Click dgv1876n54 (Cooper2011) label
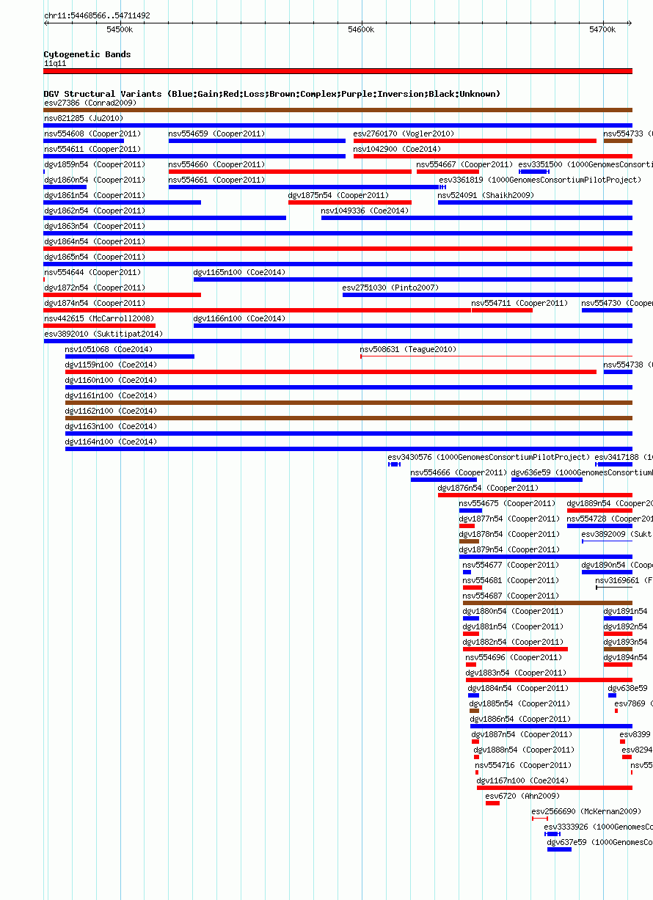 tap(489, 488)
